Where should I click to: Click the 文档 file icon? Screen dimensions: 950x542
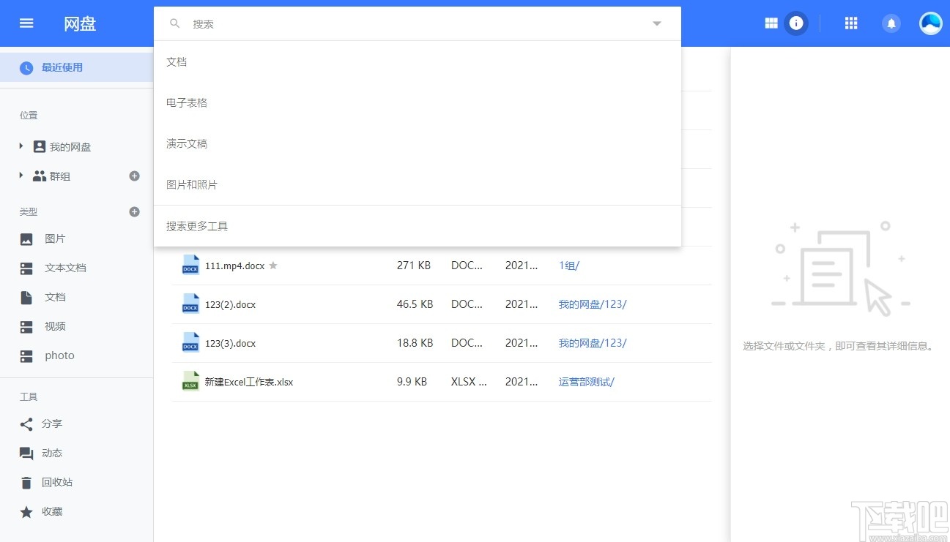click(26, 298)
